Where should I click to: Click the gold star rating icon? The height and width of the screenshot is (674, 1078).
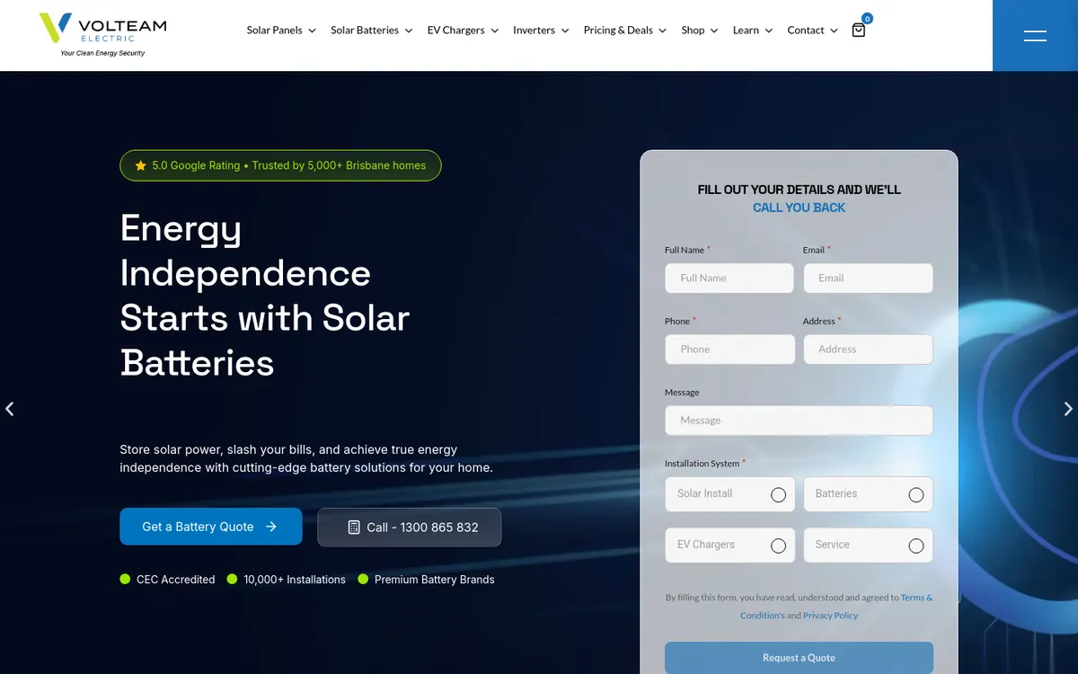(x=141, y=165)
